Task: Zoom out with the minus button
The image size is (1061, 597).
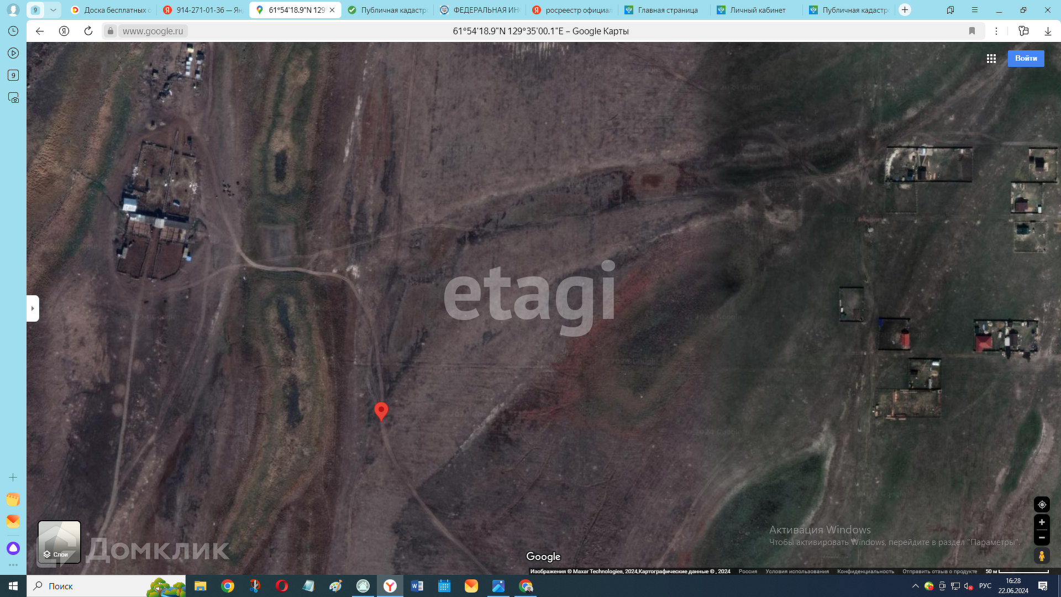Action: tap(1042, 537)
